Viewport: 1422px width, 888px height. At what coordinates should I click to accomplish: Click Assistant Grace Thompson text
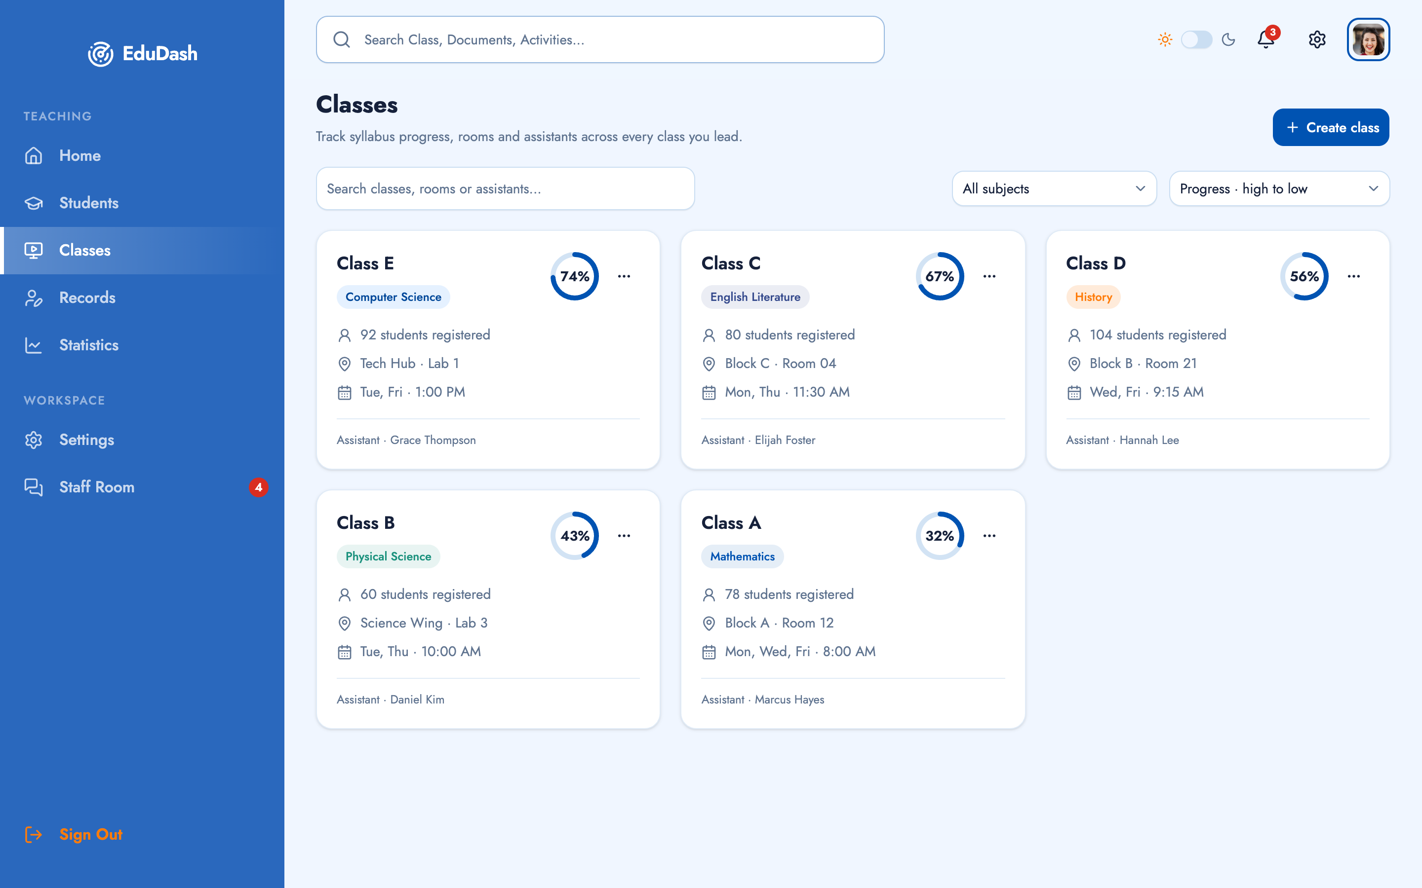406,440
